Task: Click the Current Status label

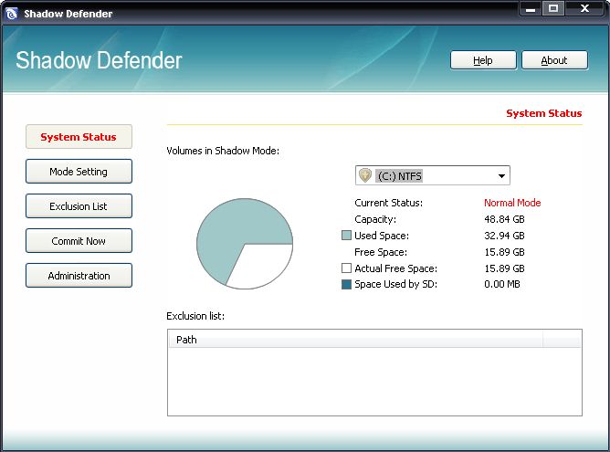Action: tap(388, 203)
